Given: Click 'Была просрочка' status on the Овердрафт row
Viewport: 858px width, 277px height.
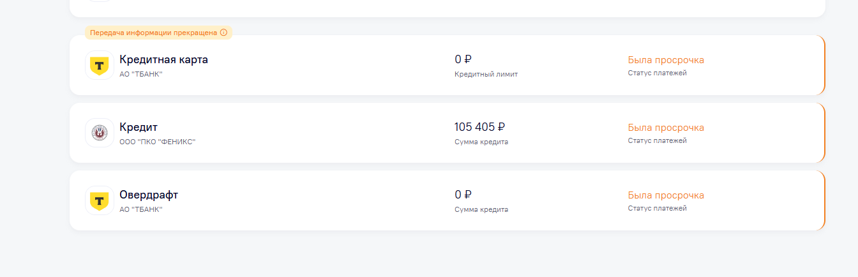Looking at the screenshot, I should click(666, 195).
